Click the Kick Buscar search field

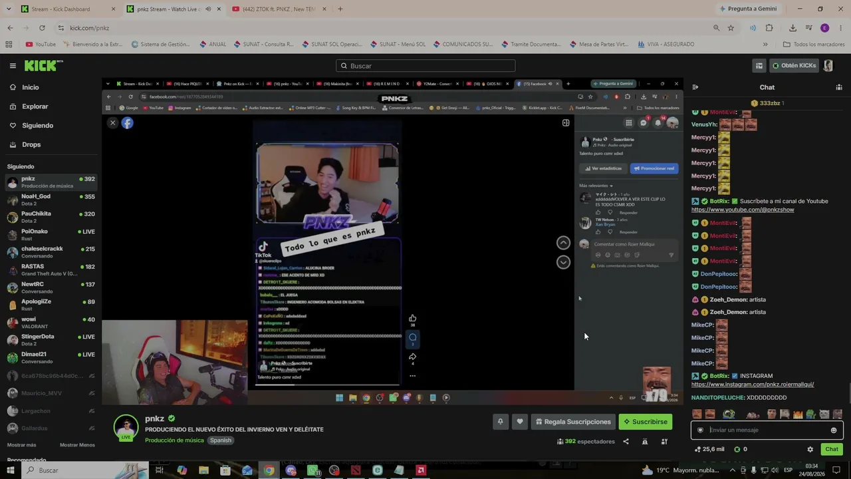pyautogui.click(x=425, y=66)
